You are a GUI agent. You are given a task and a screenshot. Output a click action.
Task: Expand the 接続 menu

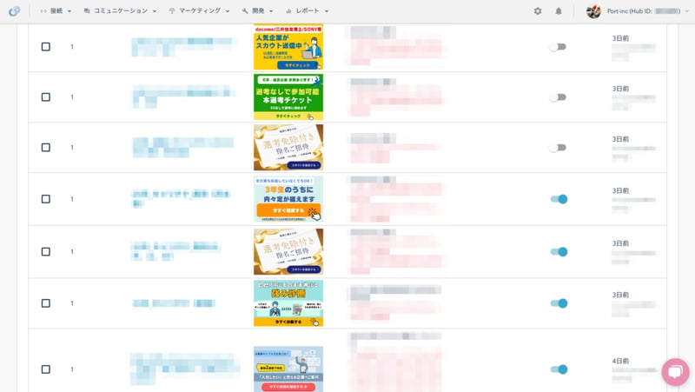click(x=56, y=11)
